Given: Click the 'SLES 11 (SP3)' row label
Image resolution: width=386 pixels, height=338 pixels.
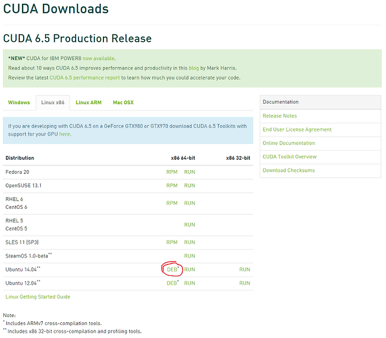Looking at the screenshot, I should click(22, 242).
